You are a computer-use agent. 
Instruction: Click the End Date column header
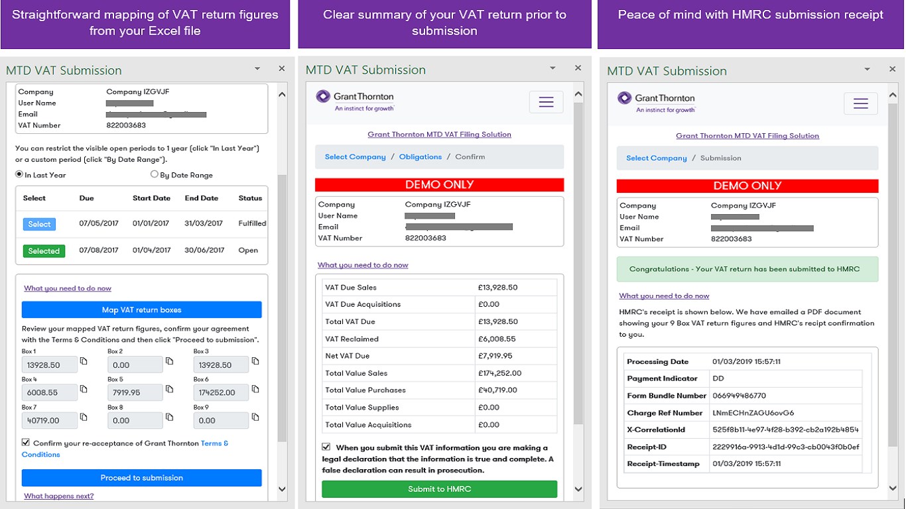tap(202, 198)
